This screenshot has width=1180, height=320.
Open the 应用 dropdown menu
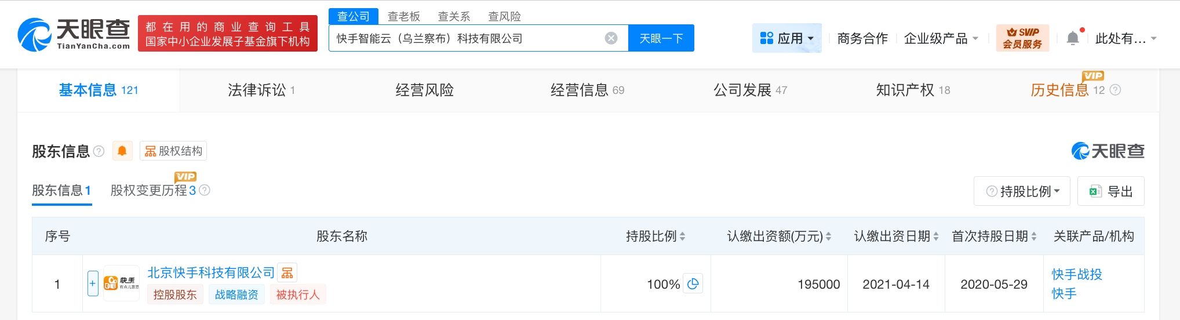point(786,38)
